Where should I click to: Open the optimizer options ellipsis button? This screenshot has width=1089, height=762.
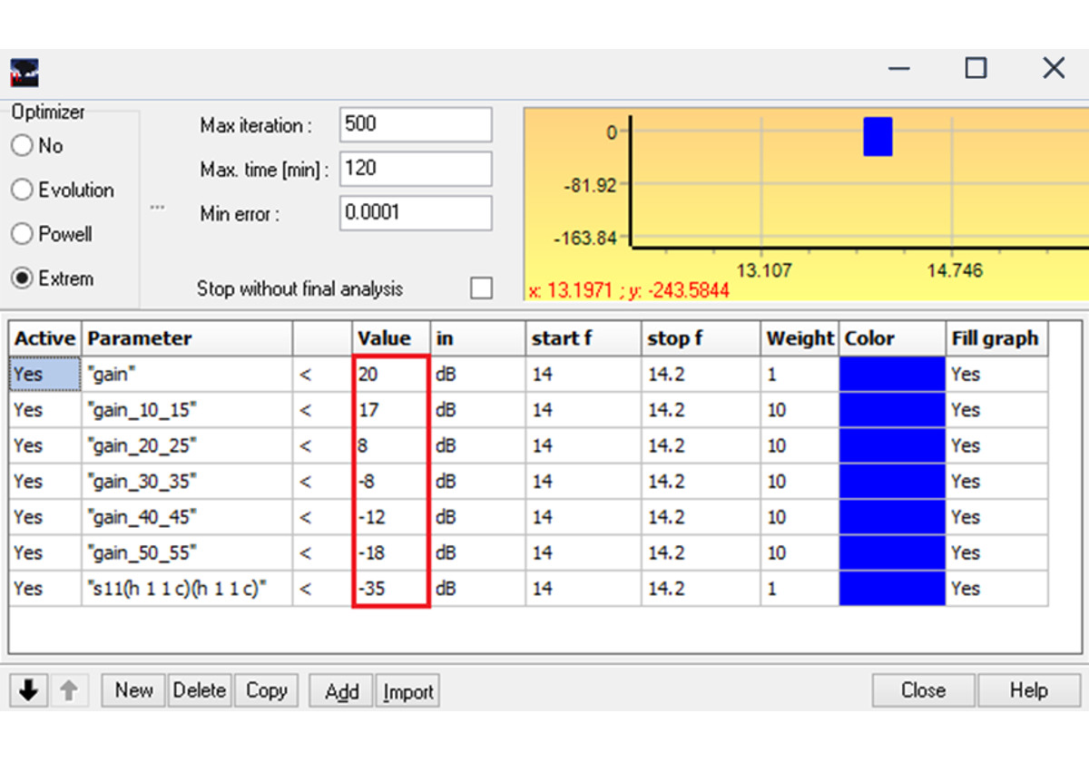point(158,207)
